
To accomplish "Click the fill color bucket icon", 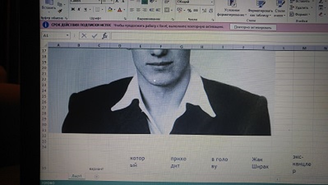I will 110,9.
